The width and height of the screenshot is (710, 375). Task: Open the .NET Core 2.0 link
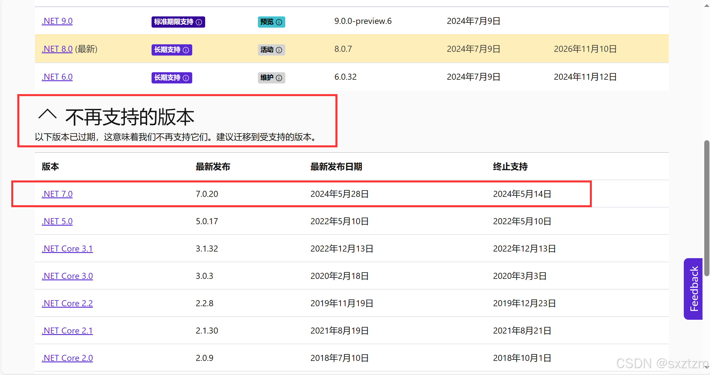point(67,358)
